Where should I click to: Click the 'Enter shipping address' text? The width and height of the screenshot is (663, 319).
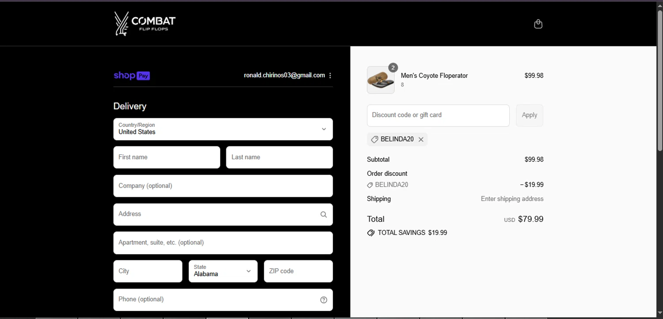[512, 199]
